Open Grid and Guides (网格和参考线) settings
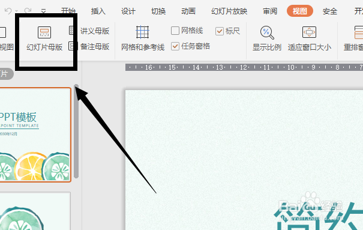The height and width of the screenshot is (230, 363). pyautogui.click(x=143, y=38)
